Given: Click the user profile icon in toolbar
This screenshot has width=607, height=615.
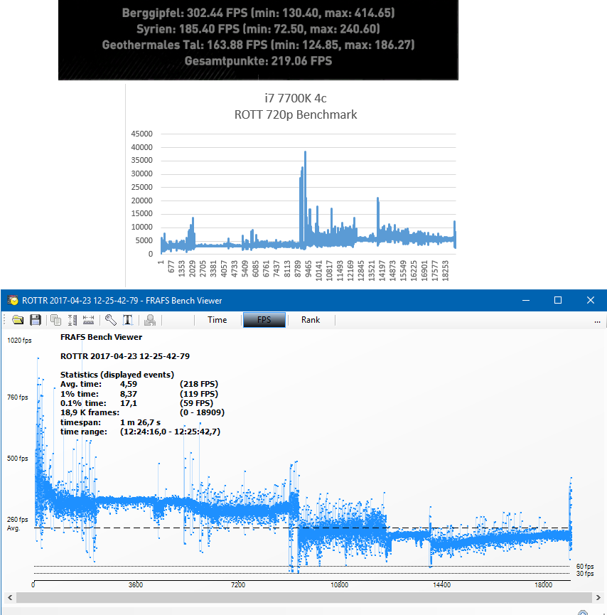Looking at the screenshot, I should coord(150,320).
